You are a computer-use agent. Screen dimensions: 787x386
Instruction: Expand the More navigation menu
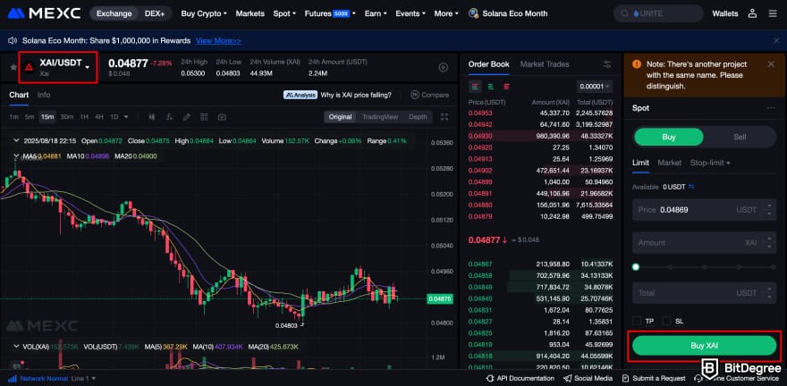[446, 13]
